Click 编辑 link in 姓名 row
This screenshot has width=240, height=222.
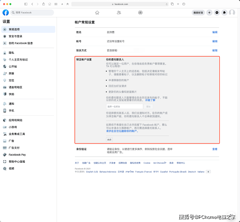click(x=215, y=32)
